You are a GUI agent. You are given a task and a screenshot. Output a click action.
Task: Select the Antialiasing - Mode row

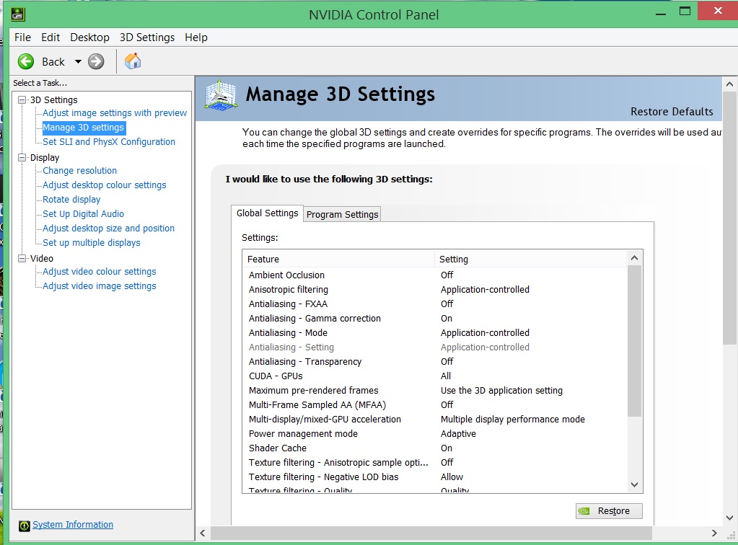[435, 333]
